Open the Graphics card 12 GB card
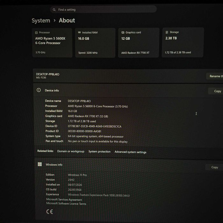Image resolution: width=223 pixels, height=223 pixels. [139, 43]
